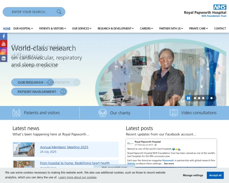The height and width of the screenshot is (183, 229).
Task: Pause the hero image carousel
Action: pyautogui.click(x=189, y=98)
